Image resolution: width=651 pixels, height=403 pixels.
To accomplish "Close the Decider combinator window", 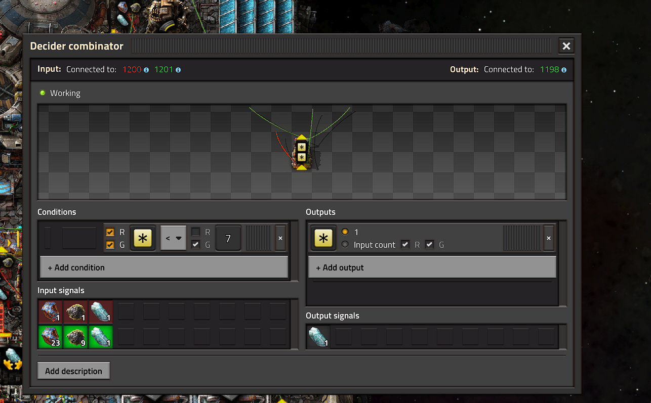I will [566, 46].
